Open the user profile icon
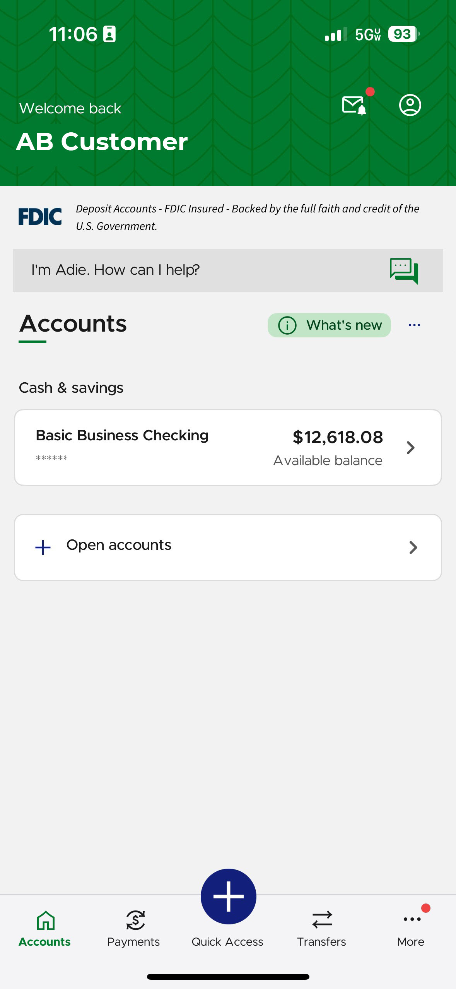The image size is (456, 989). click(410, 105)
